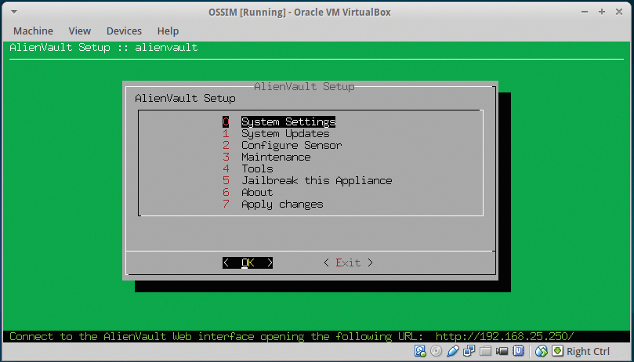Open the View menu

[x=80, y=31]
